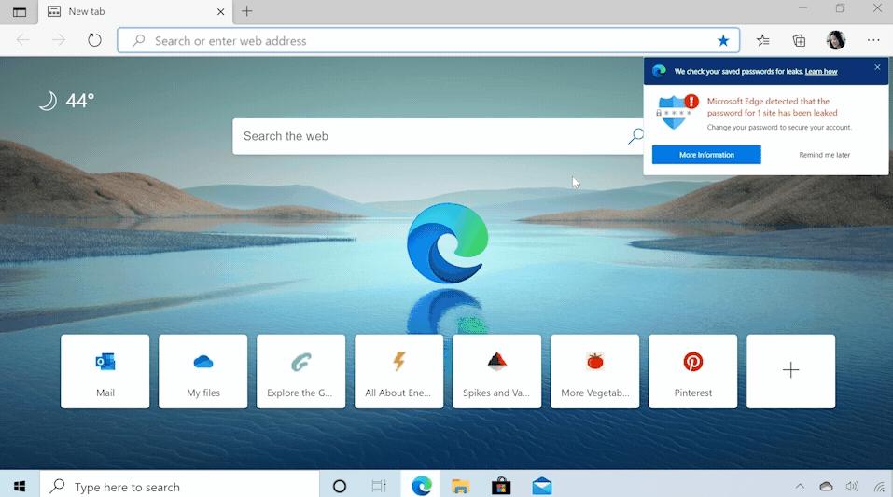Click the Edge browser logo on page
Image resolution: width=893 pixels, height=497 pixels.
[x=448, y=243]
